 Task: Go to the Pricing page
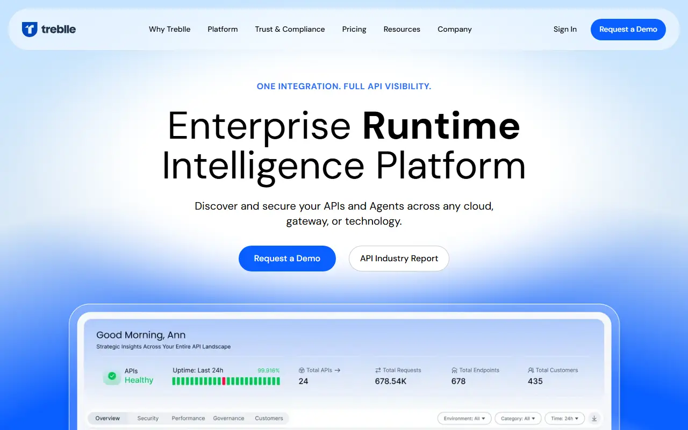point(354,29)
